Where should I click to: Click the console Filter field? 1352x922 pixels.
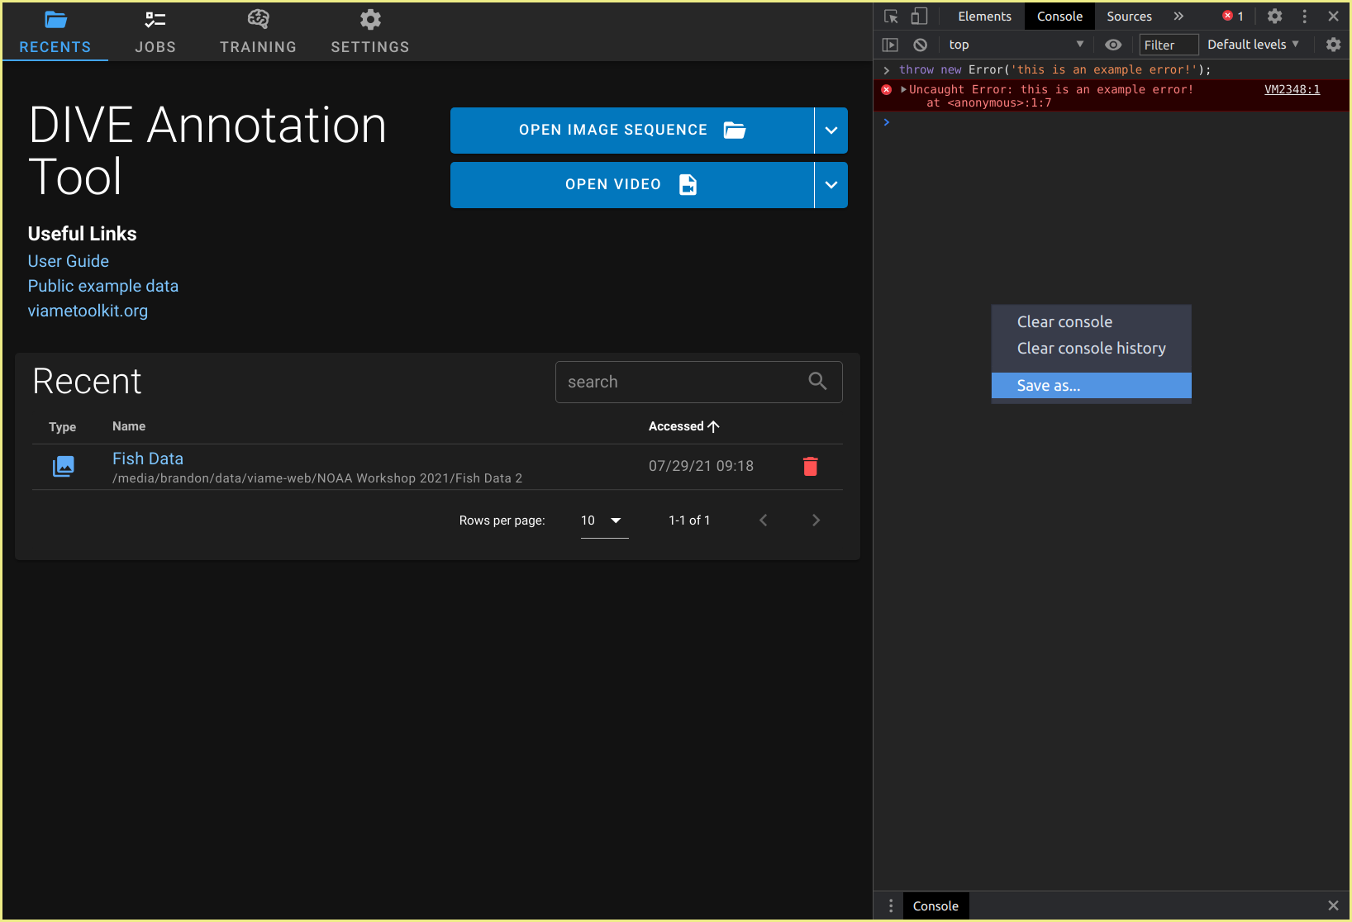pos(1169,45)
